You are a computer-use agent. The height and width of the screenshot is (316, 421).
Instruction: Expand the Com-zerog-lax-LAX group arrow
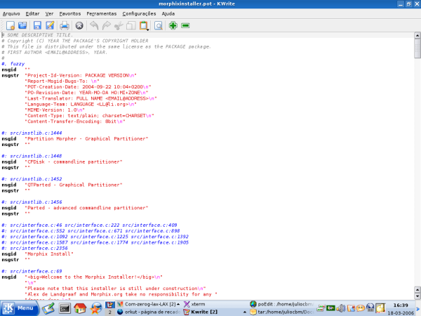pyautogui.click(x=178, y=304)
